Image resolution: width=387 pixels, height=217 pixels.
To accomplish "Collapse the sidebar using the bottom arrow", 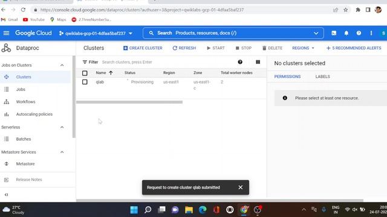I will pyautogui.click(x=6, y=195).
